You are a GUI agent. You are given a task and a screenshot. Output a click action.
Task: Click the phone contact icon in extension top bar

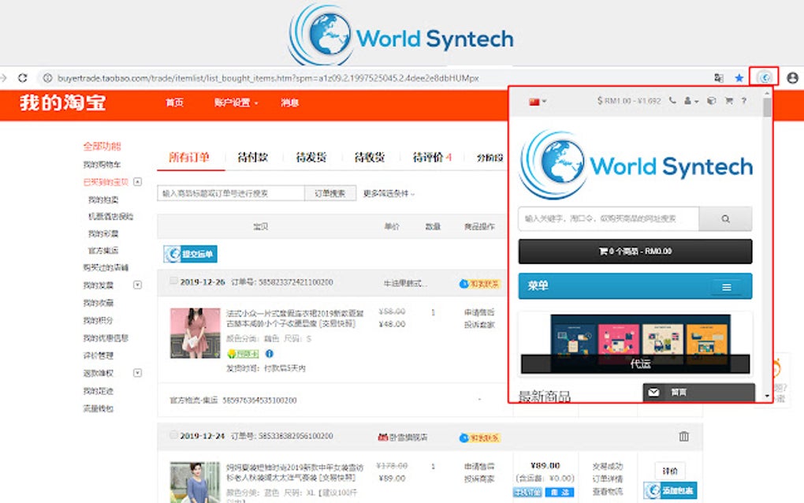click(x=672, y=101)
